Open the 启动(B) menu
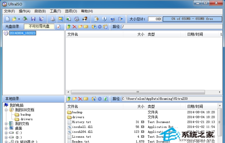 [x=40, y=11]
